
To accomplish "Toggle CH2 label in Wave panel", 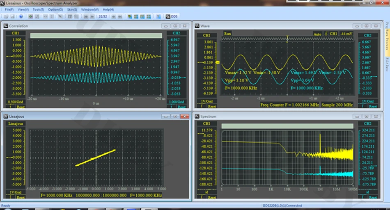I will click(x=367, y=35).
